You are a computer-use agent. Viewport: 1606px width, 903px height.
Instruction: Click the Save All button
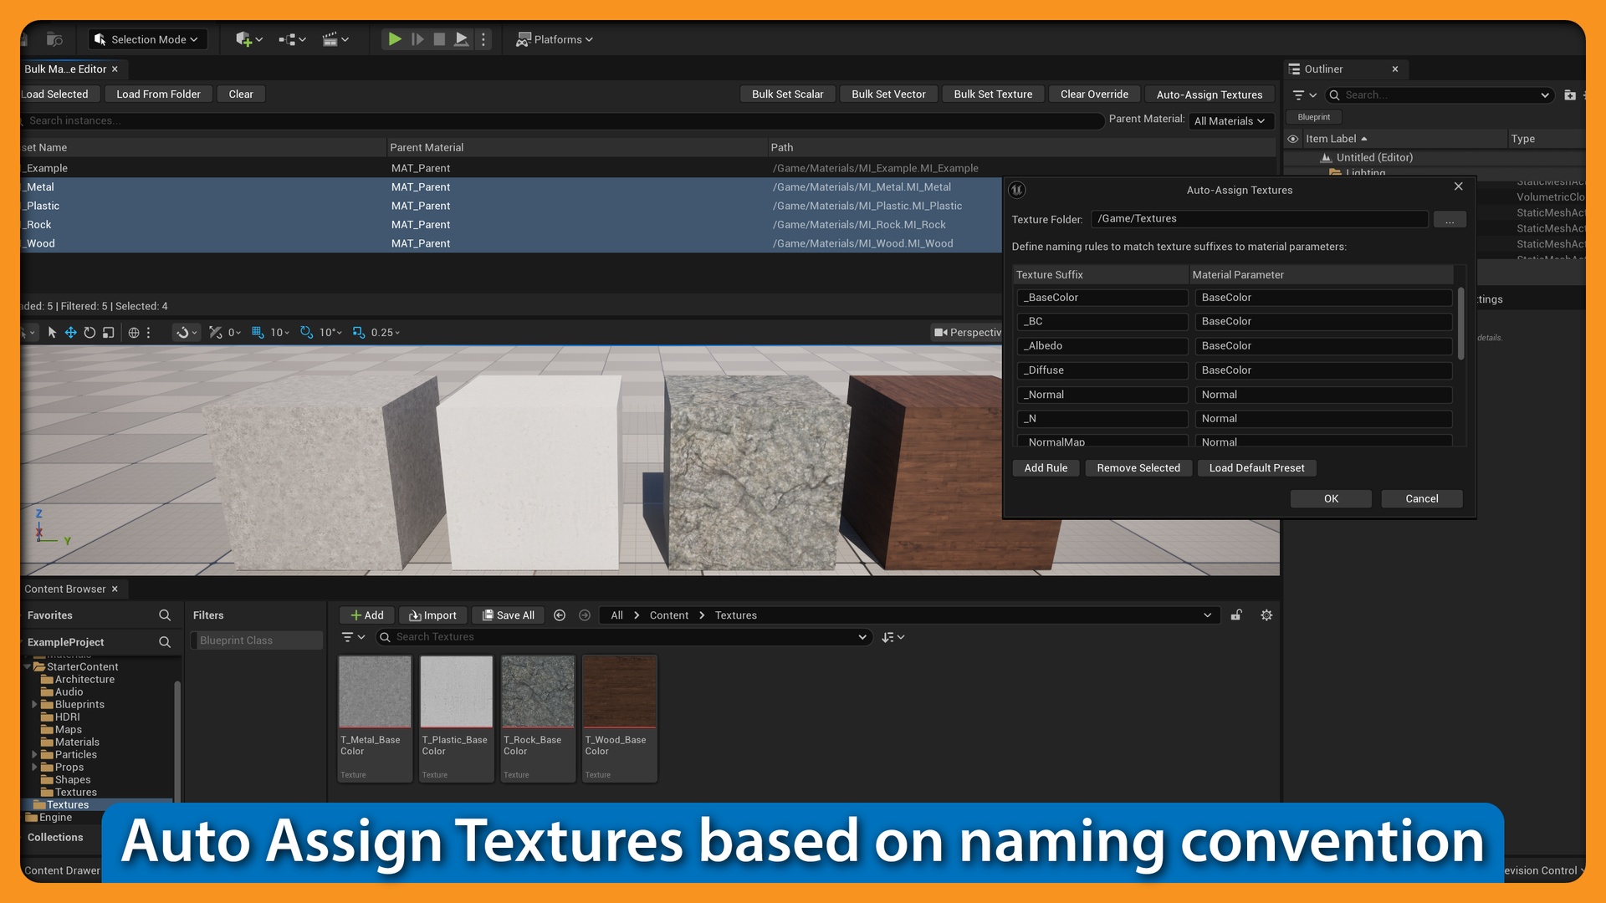pyautogui.click(x=508, y=615)
